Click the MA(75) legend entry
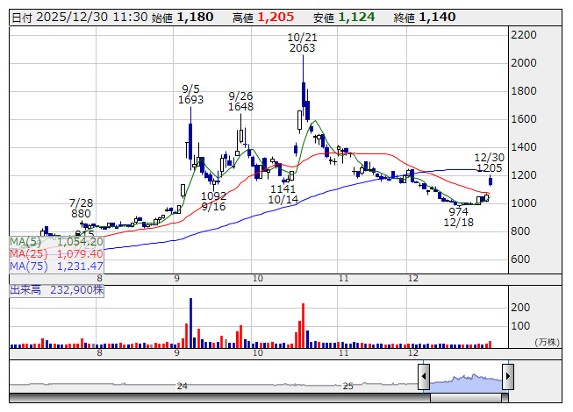The height and width of the screenshot is (412, 573). 56,266
